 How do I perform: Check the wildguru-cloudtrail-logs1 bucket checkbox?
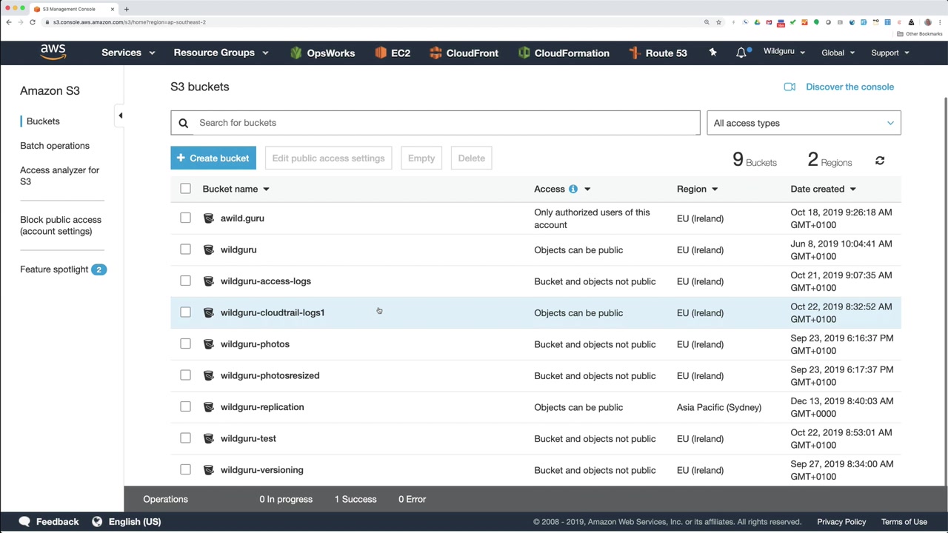185,312
